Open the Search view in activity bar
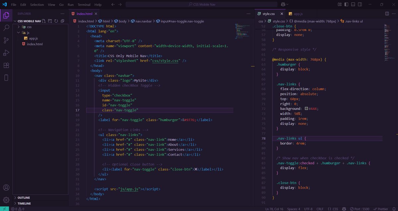 pyautogui.click(x=6, y=28)
